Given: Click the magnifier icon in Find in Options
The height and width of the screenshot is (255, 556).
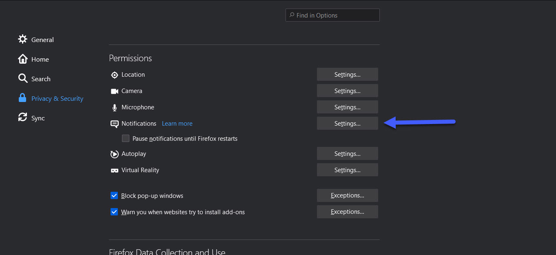Looking at the screenshot, I should [292, 15].
